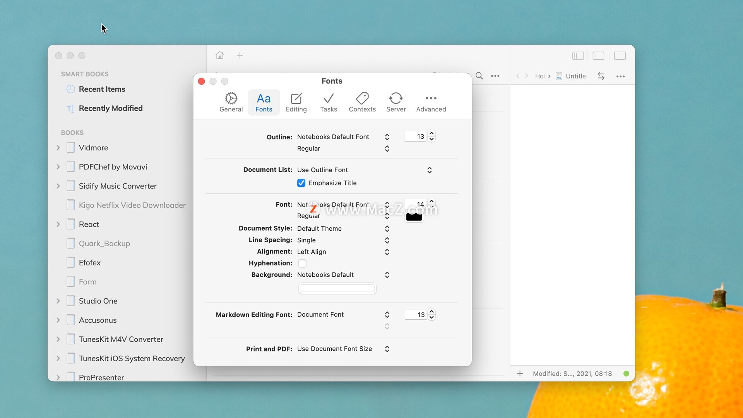Click the React book icon
The height and width of the screenshot is (418, 743).
point(70,224)
